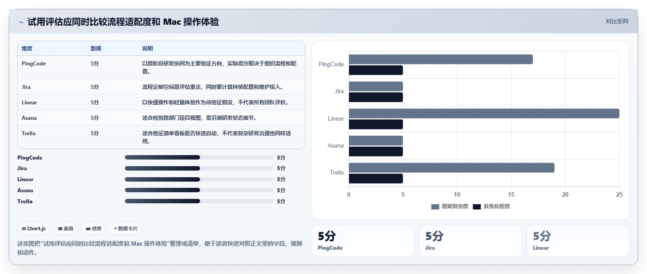
Task: Click the PingCode label on the chart axis
Action: (331, 65)
